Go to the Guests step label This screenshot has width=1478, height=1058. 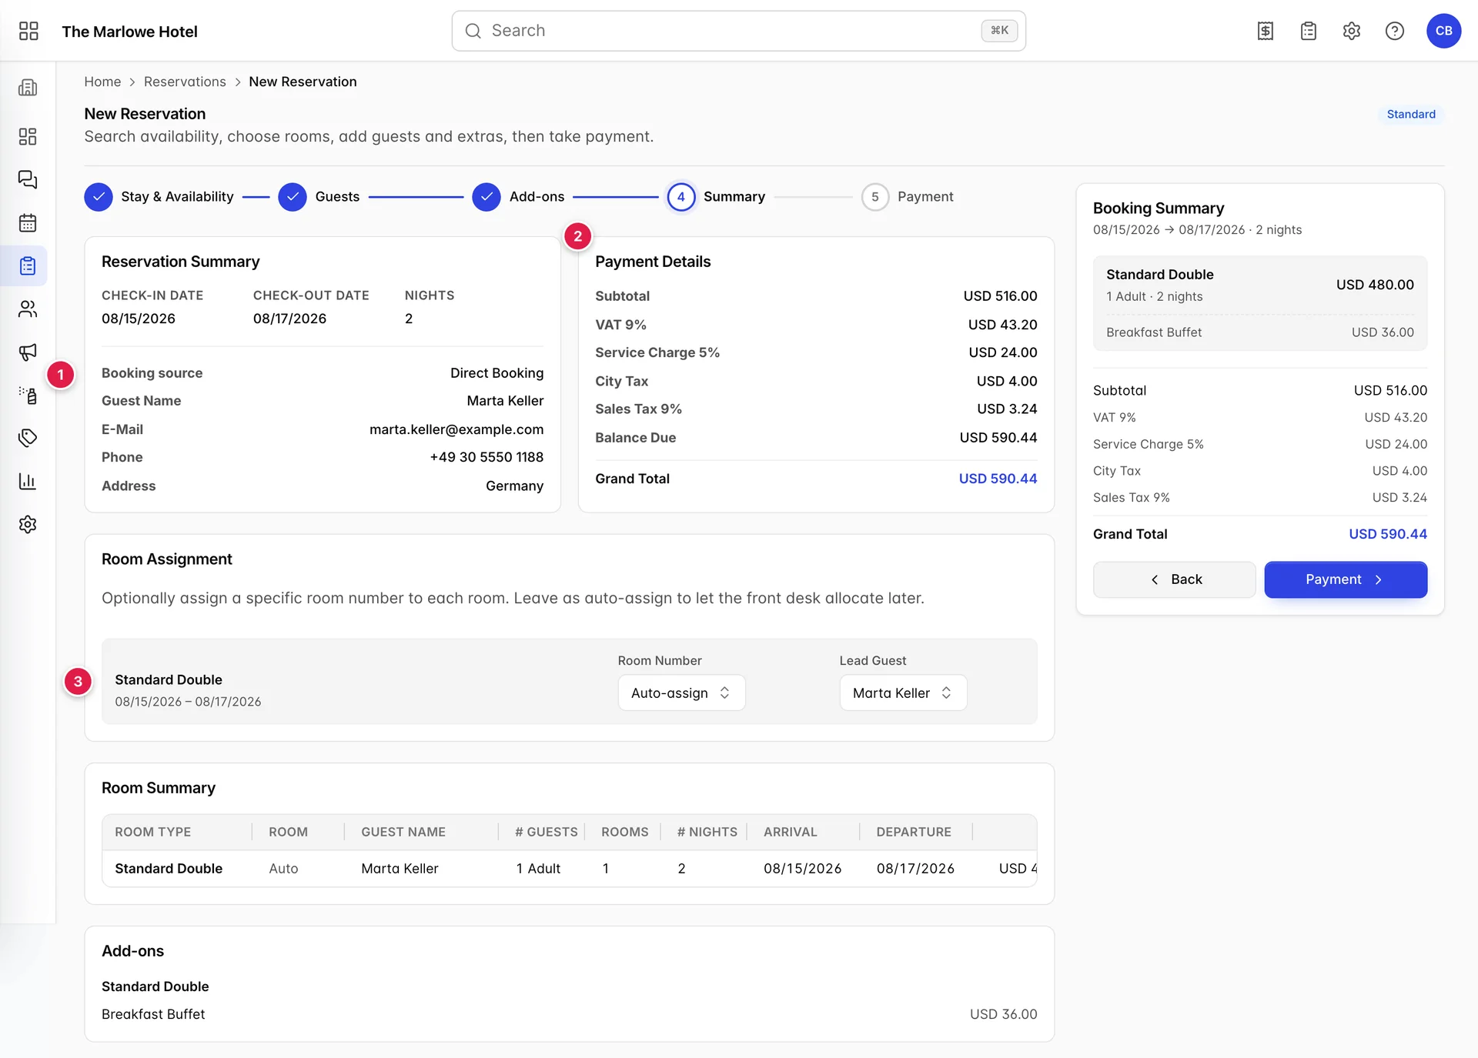(337, 197)
